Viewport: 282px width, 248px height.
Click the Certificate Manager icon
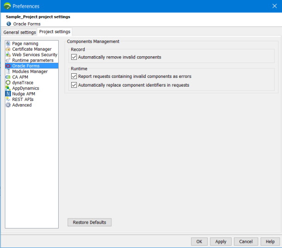[8, 49]
